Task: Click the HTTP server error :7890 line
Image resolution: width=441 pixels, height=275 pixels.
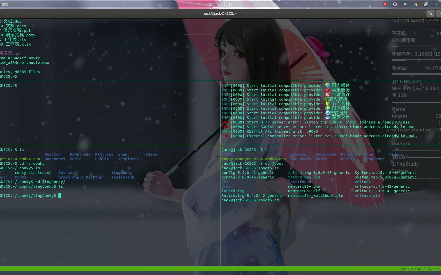Action: pyautogui.click(x=315, y=122)
